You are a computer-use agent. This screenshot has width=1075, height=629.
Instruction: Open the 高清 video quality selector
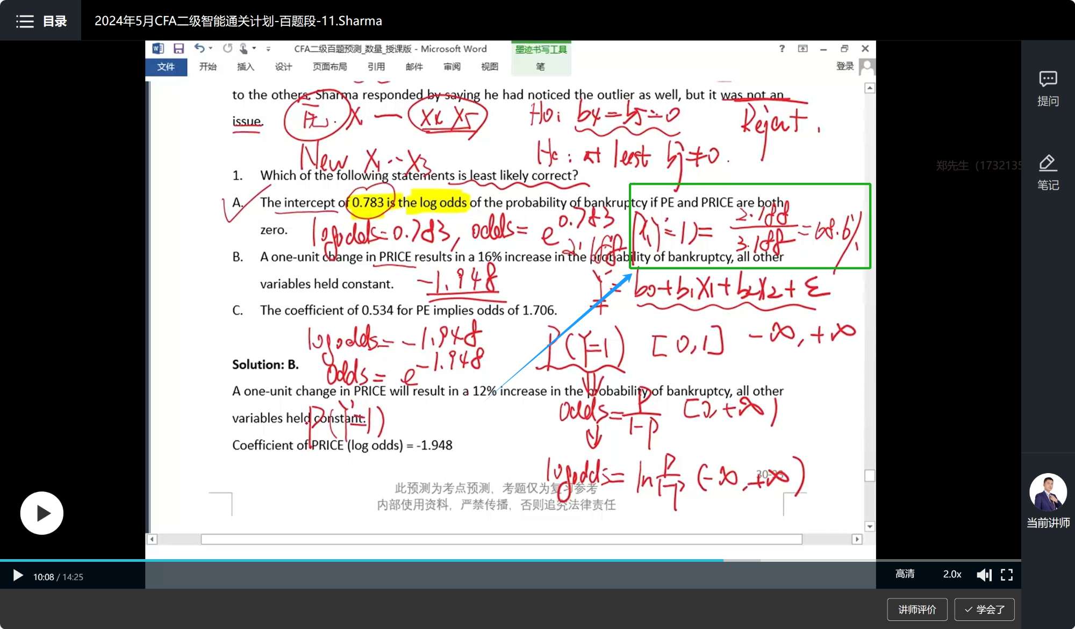click(905, 574)
